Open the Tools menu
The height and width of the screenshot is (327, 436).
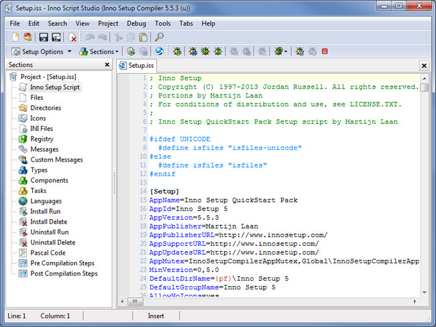[x=163, y=23]
